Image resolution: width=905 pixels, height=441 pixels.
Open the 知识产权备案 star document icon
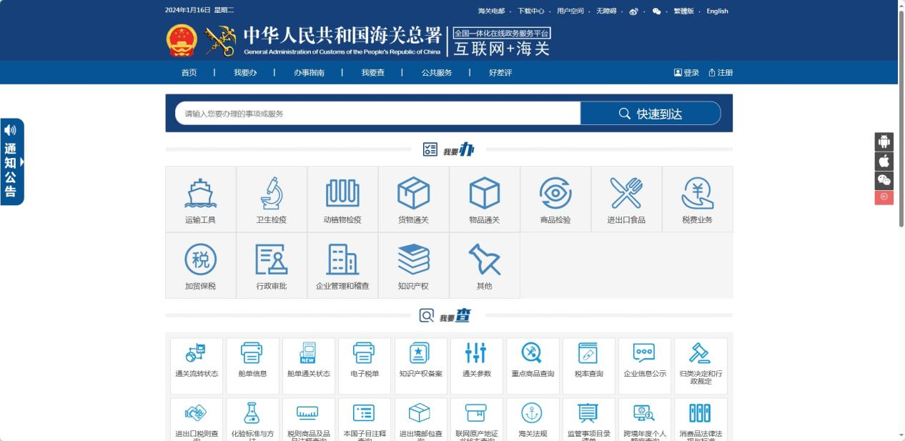pos(420,353)
